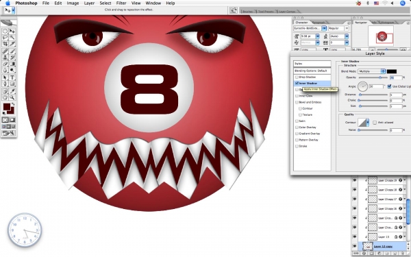Select the Pen tool

(x=5, y=84)
